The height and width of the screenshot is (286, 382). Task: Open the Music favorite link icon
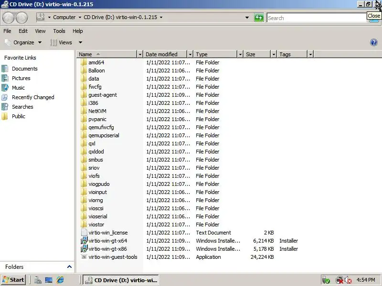(x=5, y=88)
